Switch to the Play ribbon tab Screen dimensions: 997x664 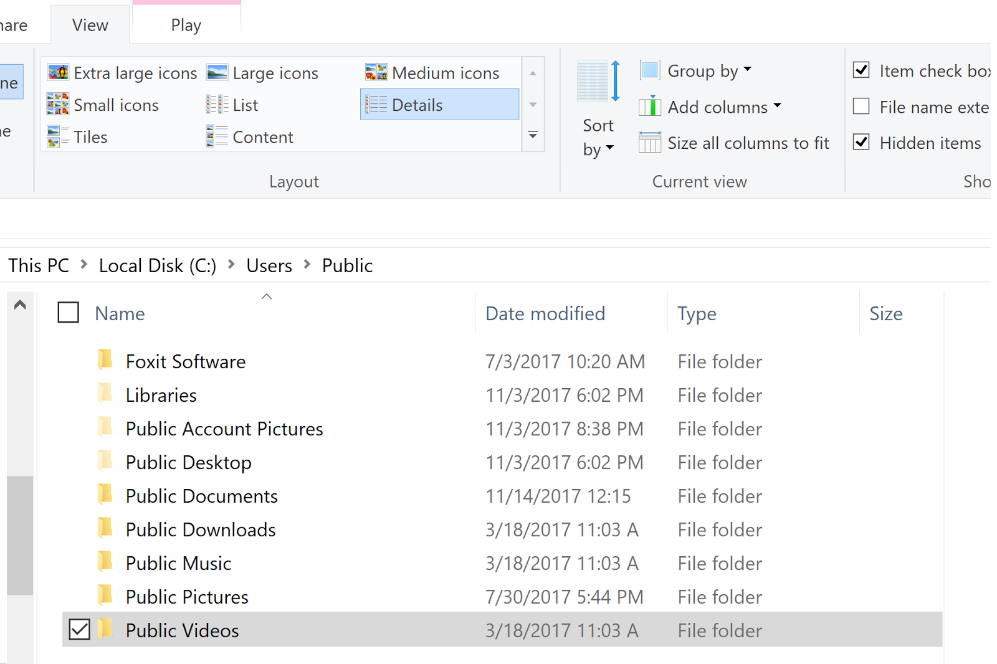point(185,24)
